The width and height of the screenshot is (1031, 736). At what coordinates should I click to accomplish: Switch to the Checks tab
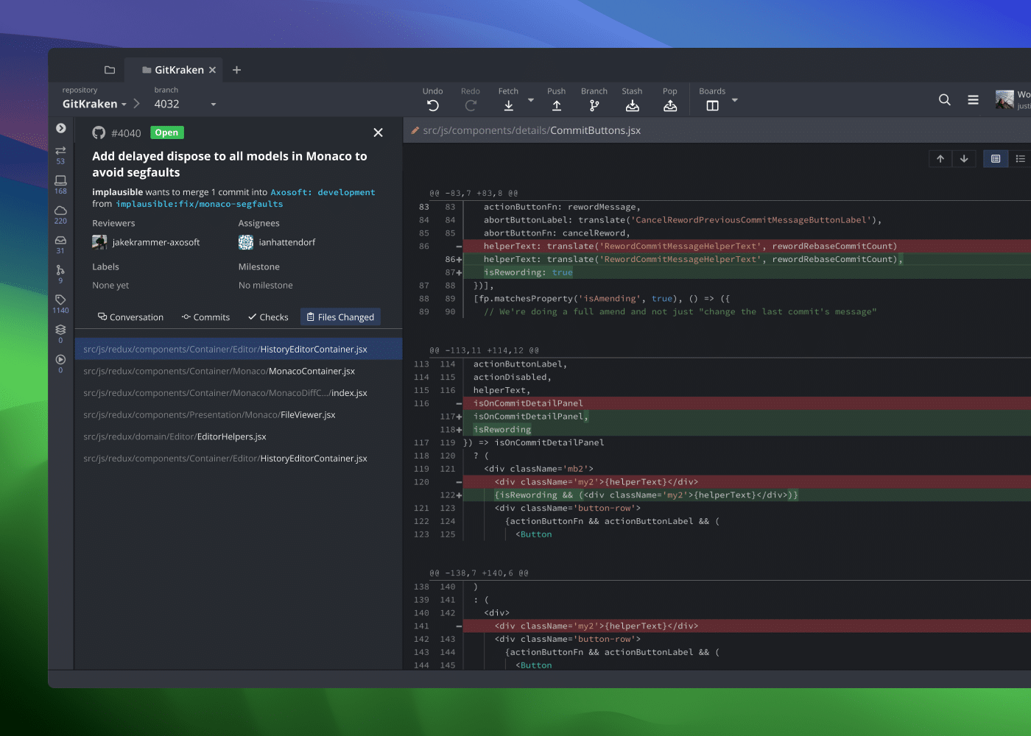pyautogui.click(x=268, y=317)
